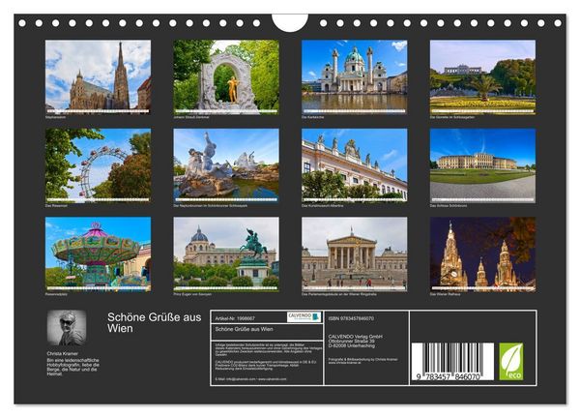
Task: Click the 'Das Parlamentsgebäude an der Wiener Ringstraße' caption
Action: pyautogui.click(x=339, y=294)
